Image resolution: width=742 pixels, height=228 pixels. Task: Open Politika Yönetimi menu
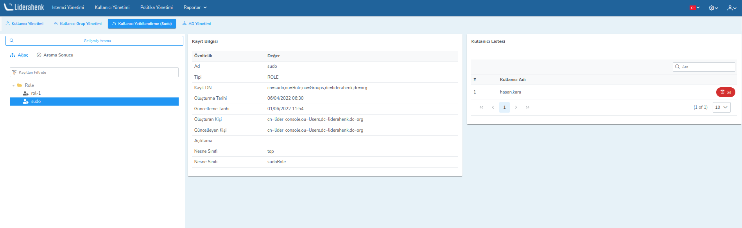pyautogui.click(x=156, y=7)
